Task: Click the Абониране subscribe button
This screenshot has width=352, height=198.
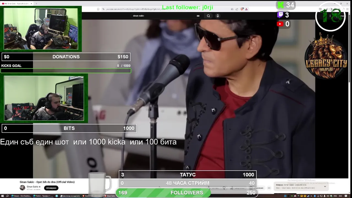Action: [x=51, y=188]
